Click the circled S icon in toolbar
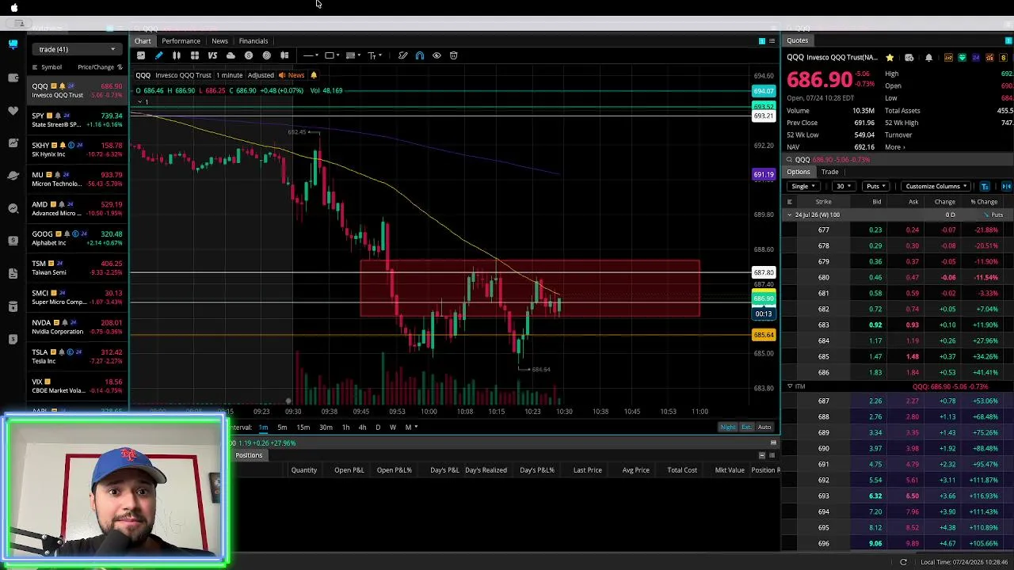1014x570 pixels. click(249, 55)
